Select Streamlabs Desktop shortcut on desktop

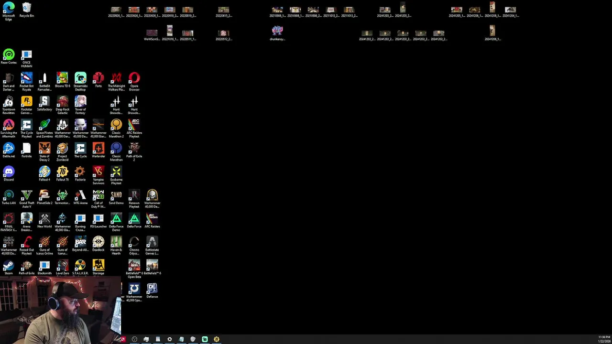coord(80,82)
